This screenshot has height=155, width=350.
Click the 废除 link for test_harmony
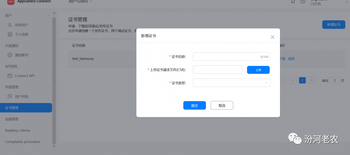click(x=291, y=59)
